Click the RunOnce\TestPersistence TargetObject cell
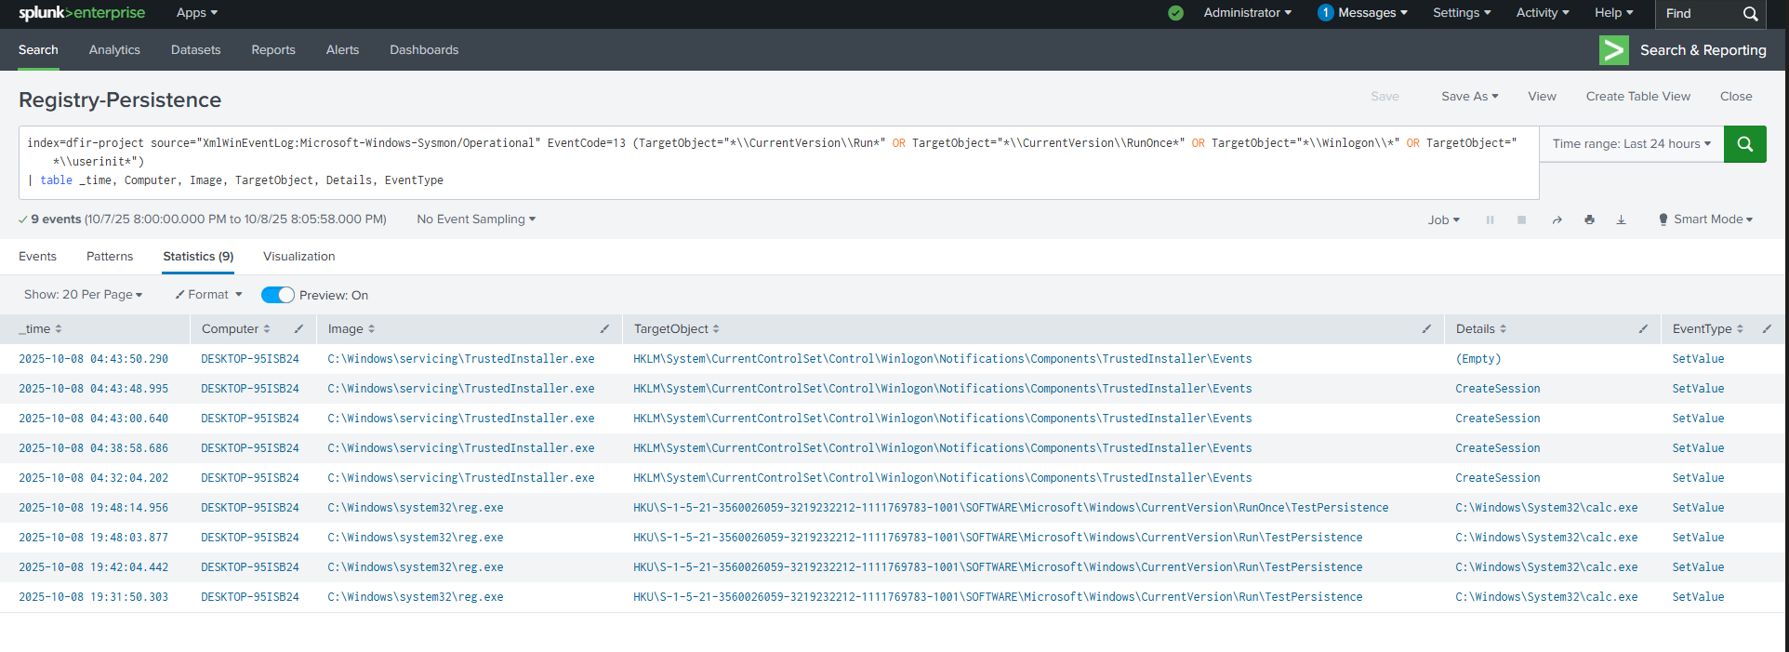The image size is (1789, 652). click(x=1011, y=508)
